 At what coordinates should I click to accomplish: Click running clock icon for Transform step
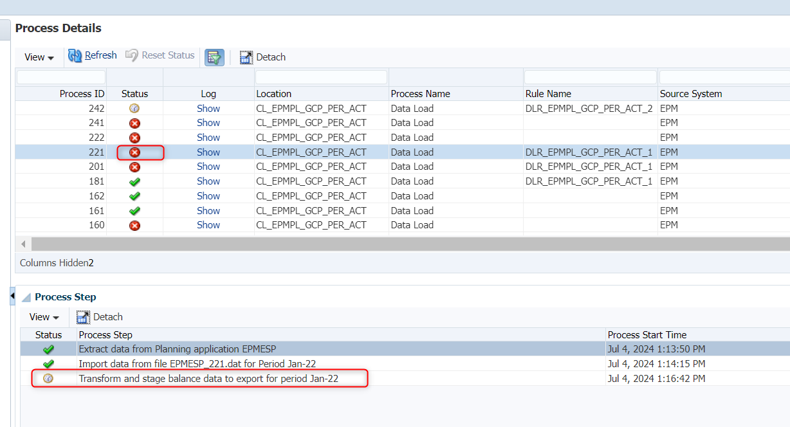[x=48, y=379]
